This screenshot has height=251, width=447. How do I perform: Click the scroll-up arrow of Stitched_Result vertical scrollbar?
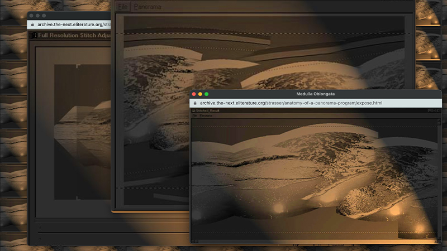[x=439, y=120]
